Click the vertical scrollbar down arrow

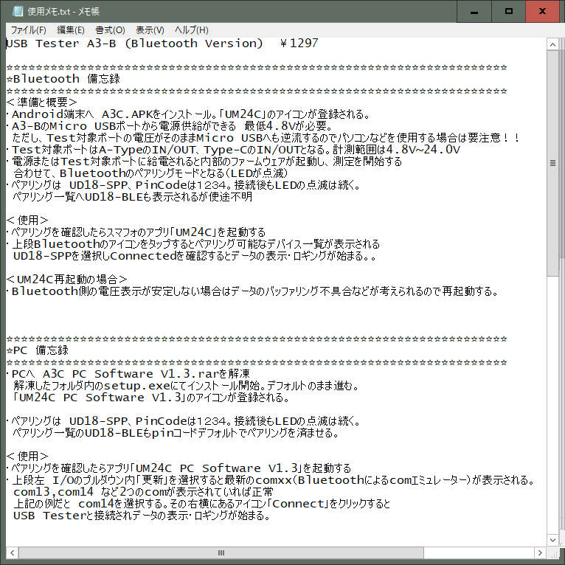(x=552, y=540)
